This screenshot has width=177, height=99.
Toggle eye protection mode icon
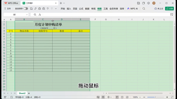pyautogui.click(x=103, y=97)
